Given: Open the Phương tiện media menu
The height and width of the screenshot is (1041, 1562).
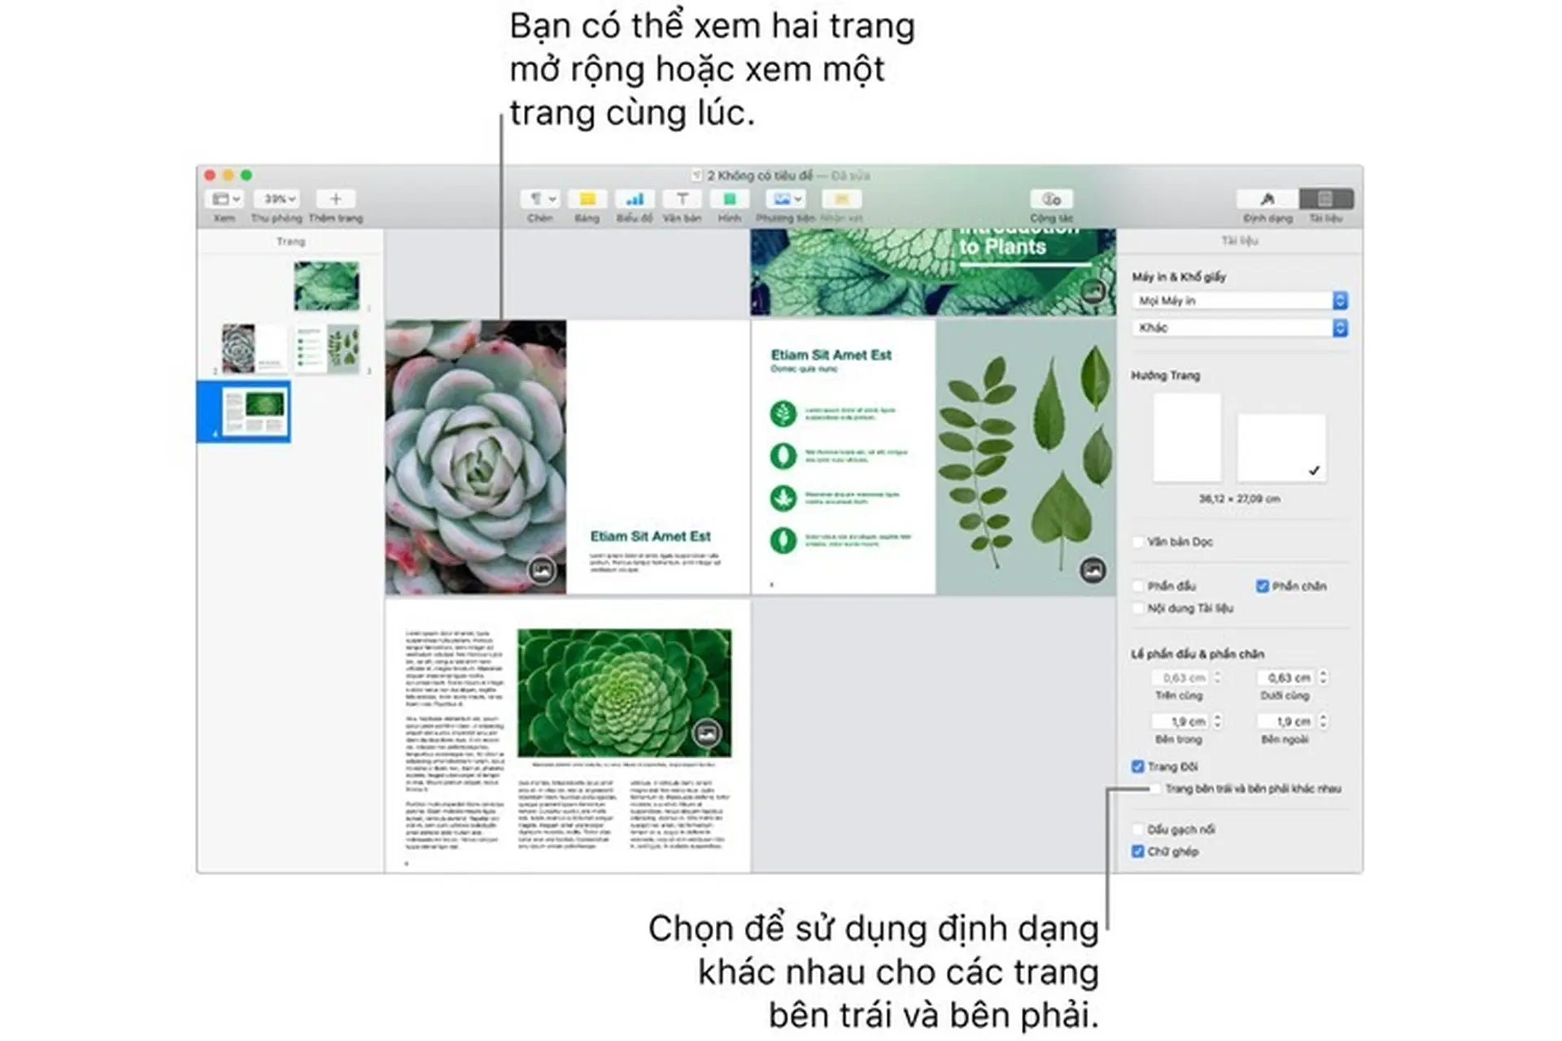Looking at the screenshot, I should click(784, 199).
